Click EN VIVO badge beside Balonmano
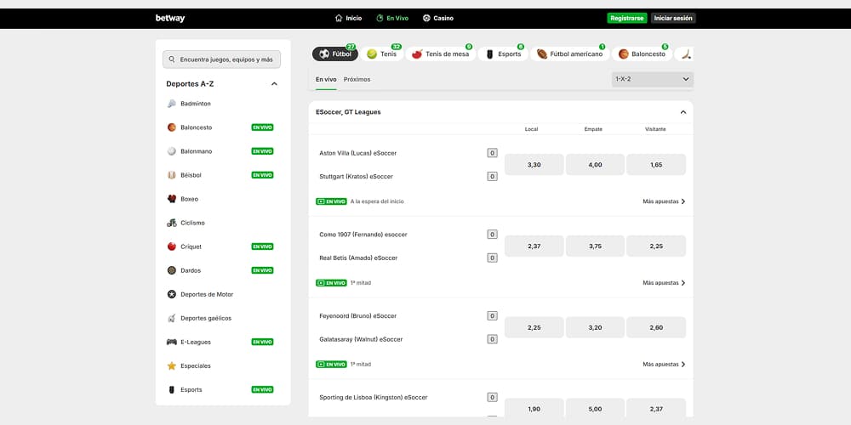The image size is (851, 425). pyautogui.click(x=262, y=151)
